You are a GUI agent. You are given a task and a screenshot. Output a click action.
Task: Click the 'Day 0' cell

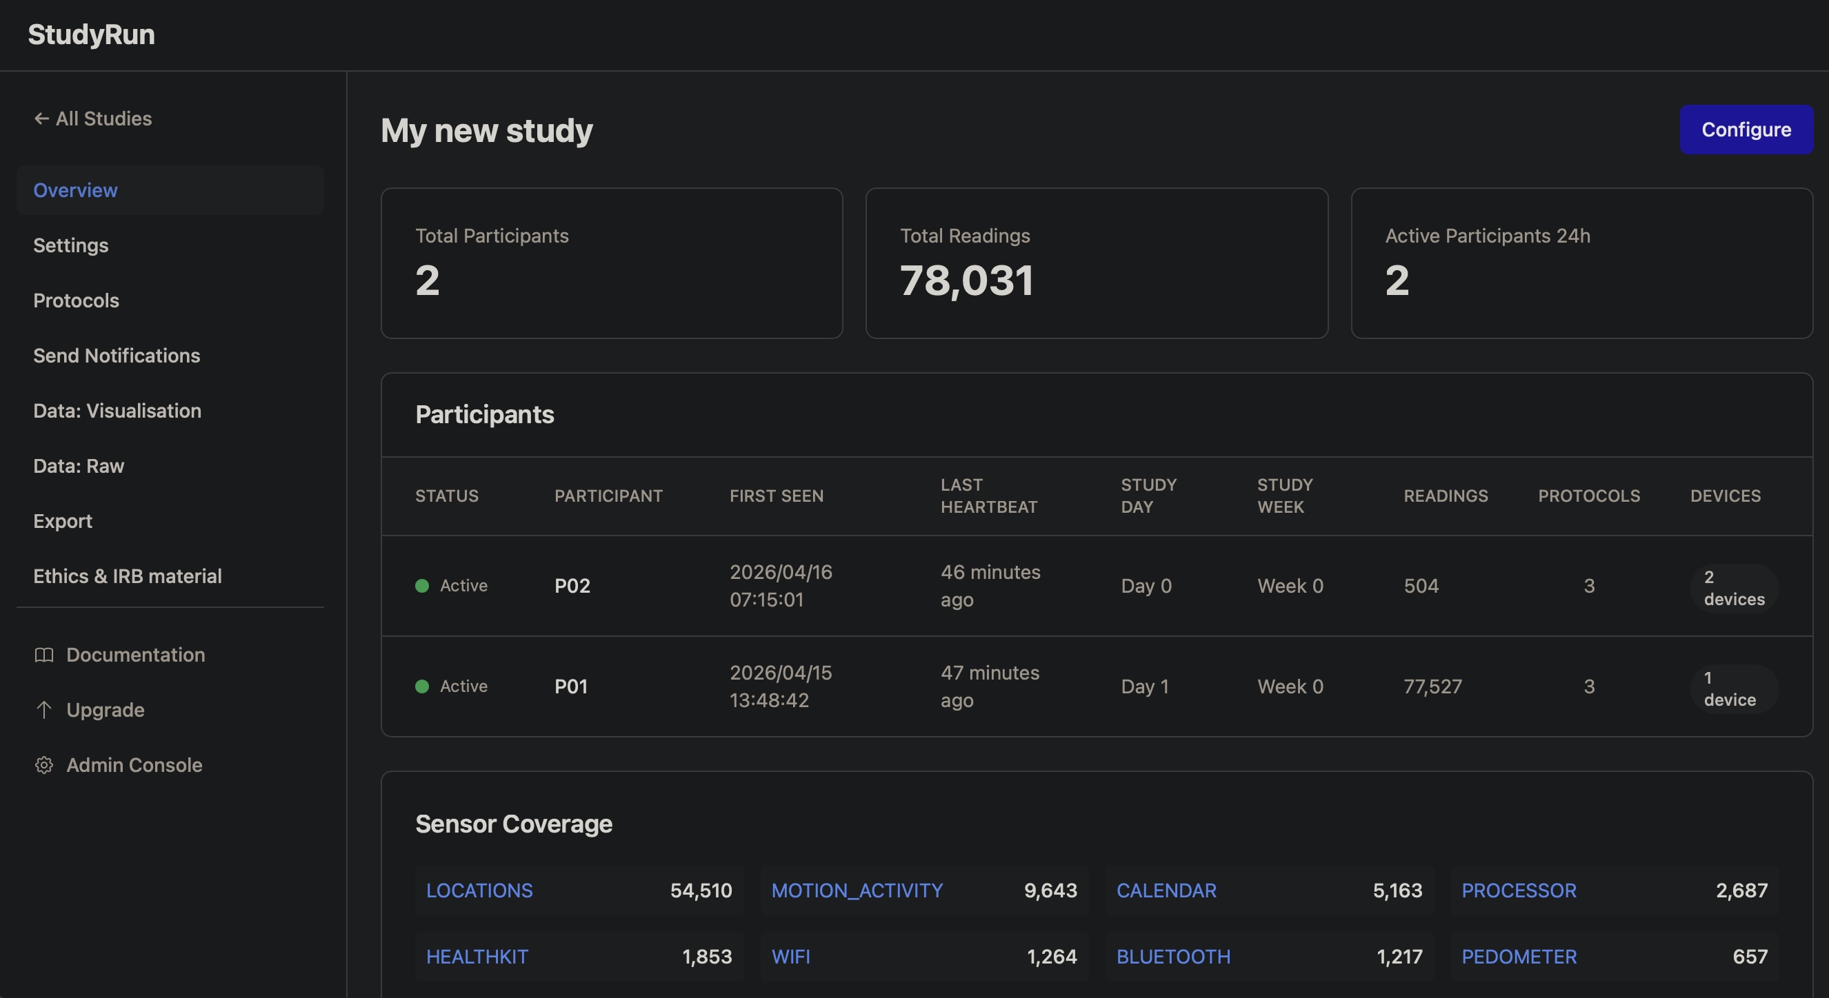tap(1146, 586)
